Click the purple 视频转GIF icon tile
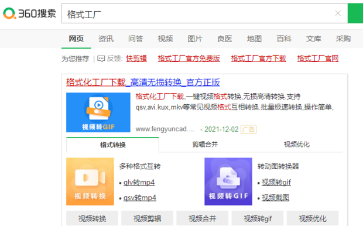 [228, 182]
